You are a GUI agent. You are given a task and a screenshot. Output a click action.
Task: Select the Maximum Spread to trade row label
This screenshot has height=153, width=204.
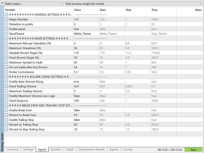[x=26, y=62]
